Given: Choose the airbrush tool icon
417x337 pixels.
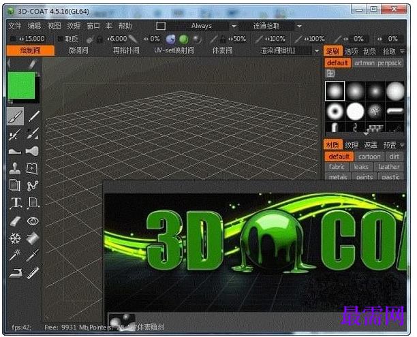Looking at the screenshot, I should pos(15,134).
